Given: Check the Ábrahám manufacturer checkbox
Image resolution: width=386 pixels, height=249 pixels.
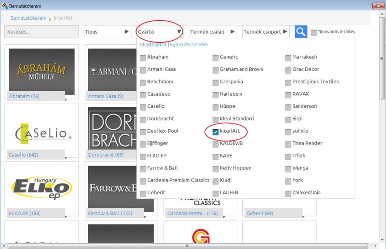Looking at the screenshot, I should (143, 58).
